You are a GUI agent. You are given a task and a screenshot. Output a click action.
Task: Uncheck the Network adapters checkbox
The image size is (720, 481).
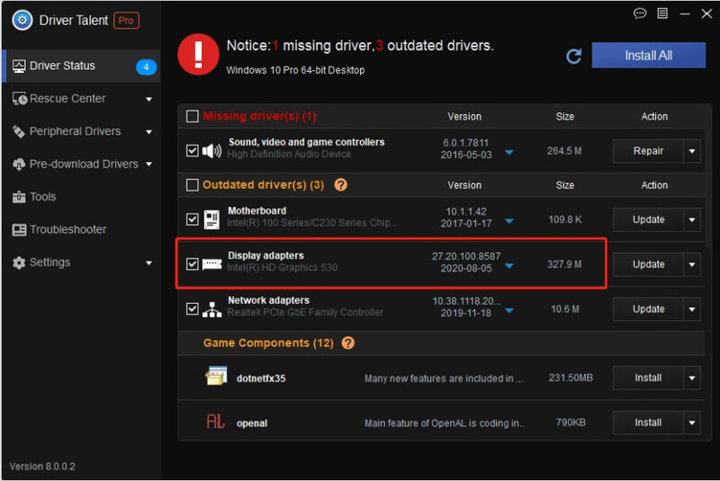click(x=193, y=308)
